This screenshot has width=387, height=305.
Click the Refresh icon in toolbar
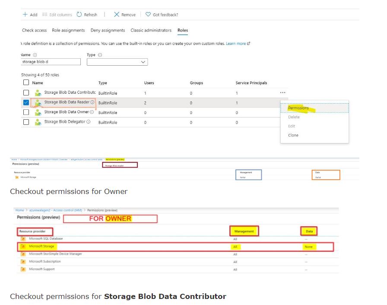[79, 15]
